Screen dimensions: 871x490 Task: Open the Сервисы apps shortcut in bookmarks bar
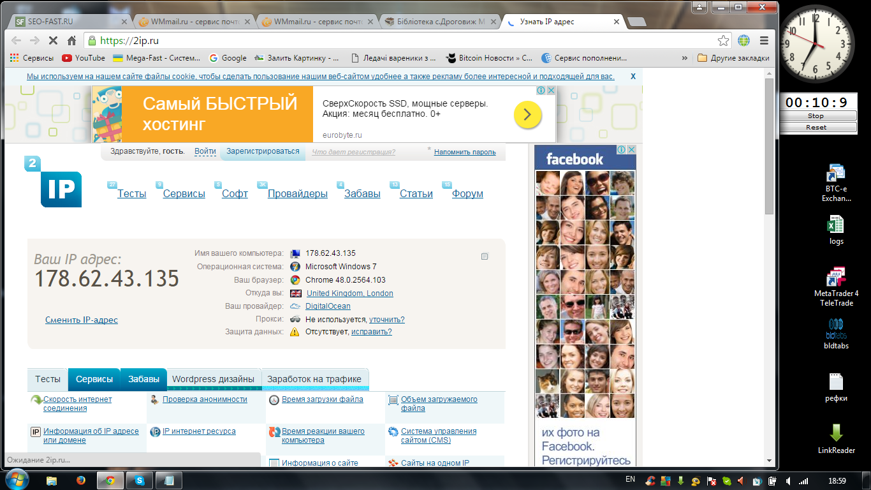pyautogui.click(x=32, y=57)
